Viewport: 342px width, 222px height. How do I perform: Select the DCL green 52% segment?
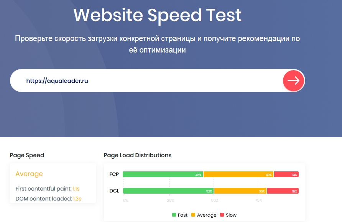tap(168, 191)
